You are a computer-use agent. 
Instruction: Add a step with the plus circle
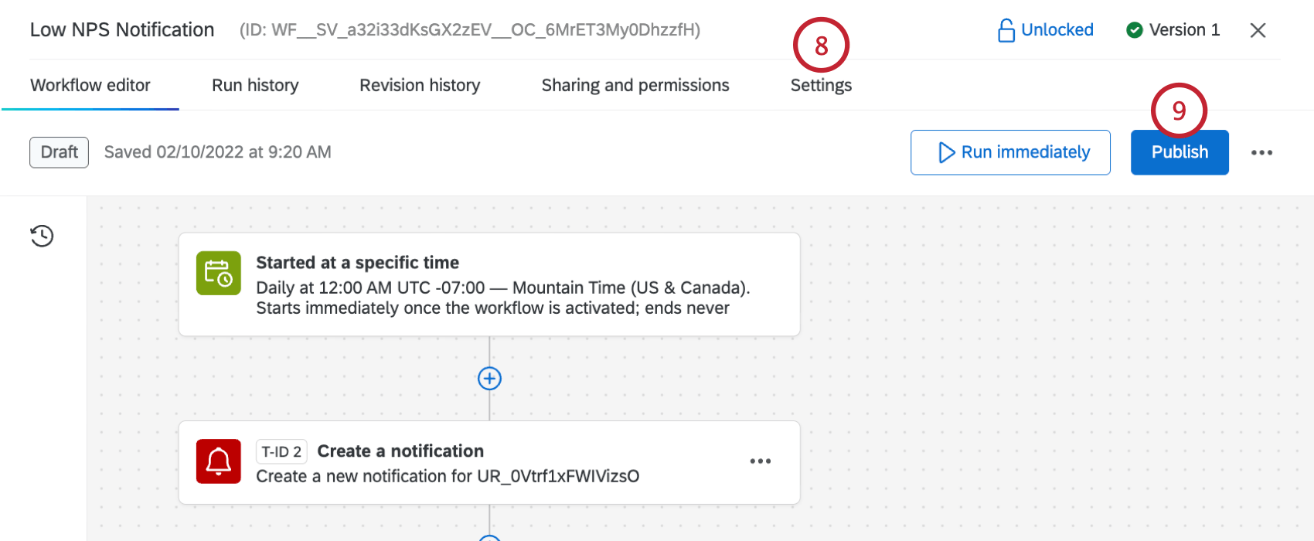point(489,379)
